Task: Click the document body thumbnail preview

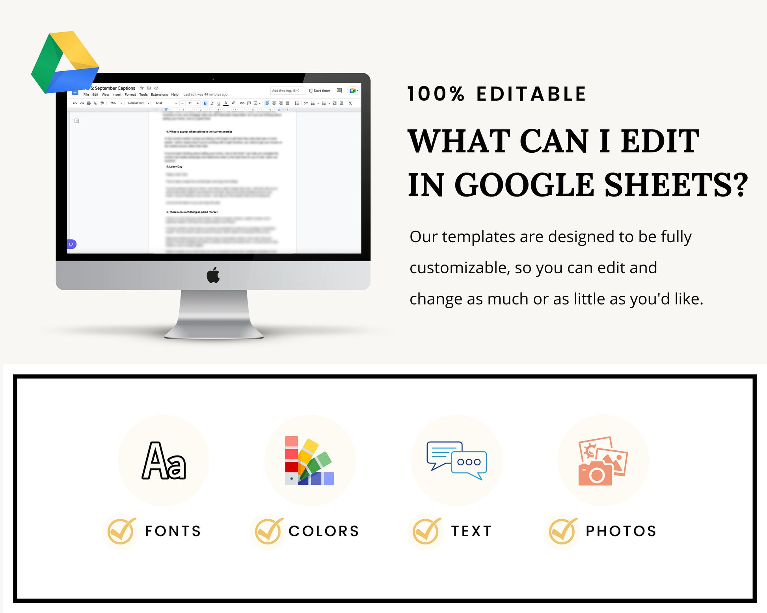Action: 77,121
